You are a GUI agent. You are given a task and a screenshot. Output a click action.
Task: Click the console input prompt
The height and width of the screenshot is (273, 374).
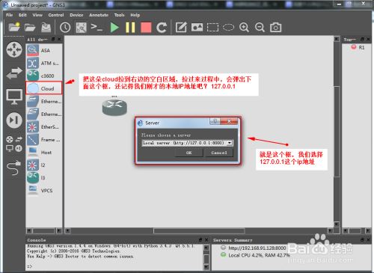[x=30, y=266]
